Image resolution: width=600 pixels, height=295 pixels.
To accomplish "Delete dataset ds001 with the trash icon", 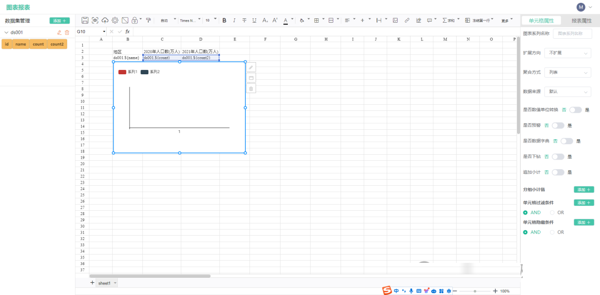I will tap(67, 33).
